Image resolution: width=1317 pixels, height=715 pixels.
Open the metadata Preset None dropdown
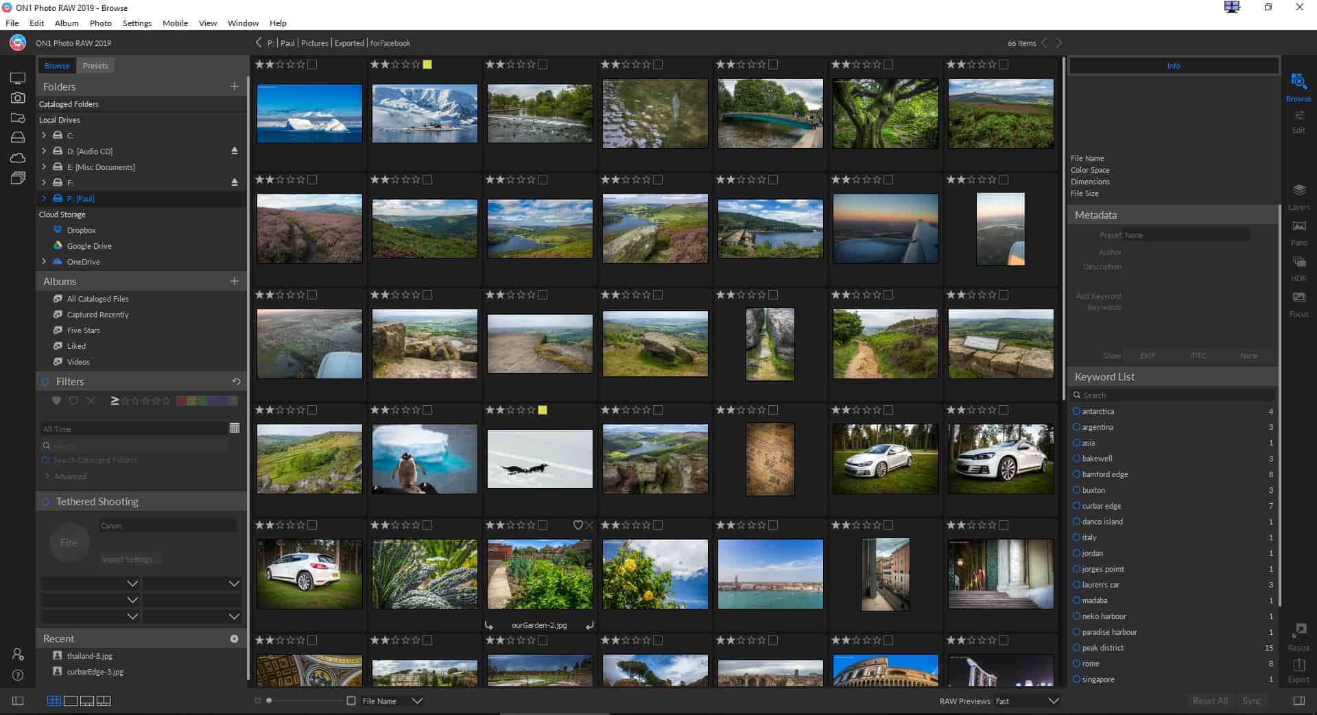pos(1186,235)
